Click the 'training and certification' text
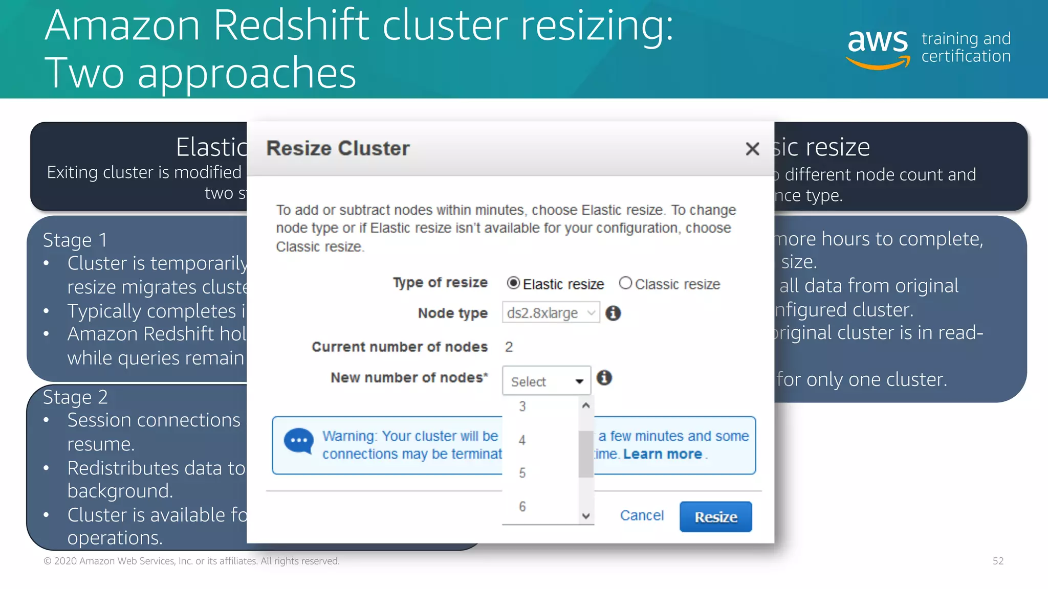Image resolution: width=1048 pixels, height=589 pixels. 966,47
